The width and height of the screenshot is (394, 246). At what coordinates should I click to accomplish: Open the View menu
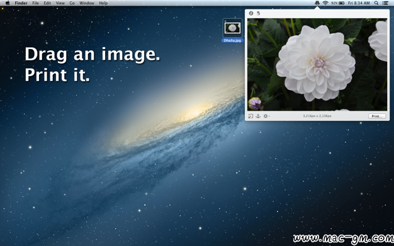60,3
